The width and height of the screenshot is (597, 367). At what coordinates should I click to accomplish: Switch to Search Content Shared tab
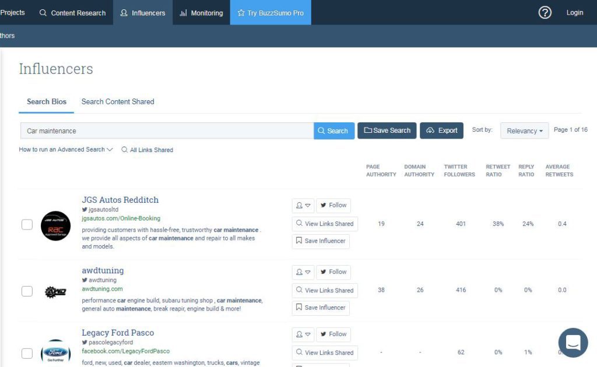[x=118, y=101]
